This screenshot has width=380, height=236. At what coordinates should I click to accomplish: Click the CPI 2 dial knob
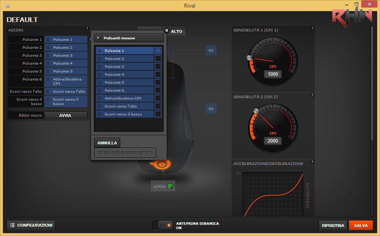point(256,111)
